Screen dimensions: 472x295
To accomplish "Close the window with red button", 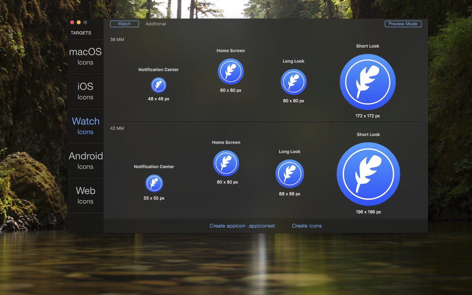I will tap(72, 22).
